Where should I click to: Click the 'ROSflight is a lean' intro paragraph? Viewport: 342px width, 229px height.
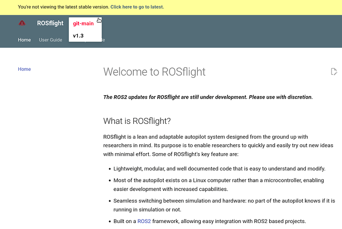[x=212, y=145]
